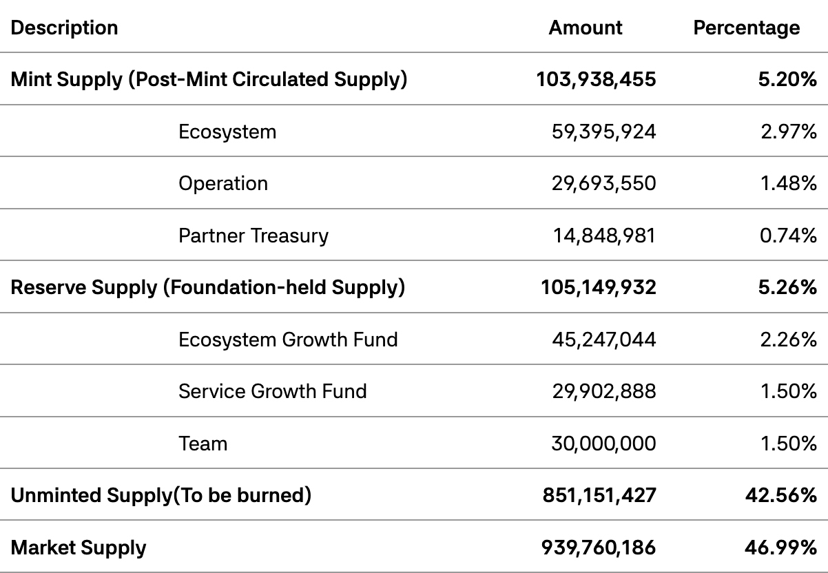Select Unminted Supply(To be burned) text
Image resolution: width=828 pixels, height=573 pixels.
(x=161, y=495)
